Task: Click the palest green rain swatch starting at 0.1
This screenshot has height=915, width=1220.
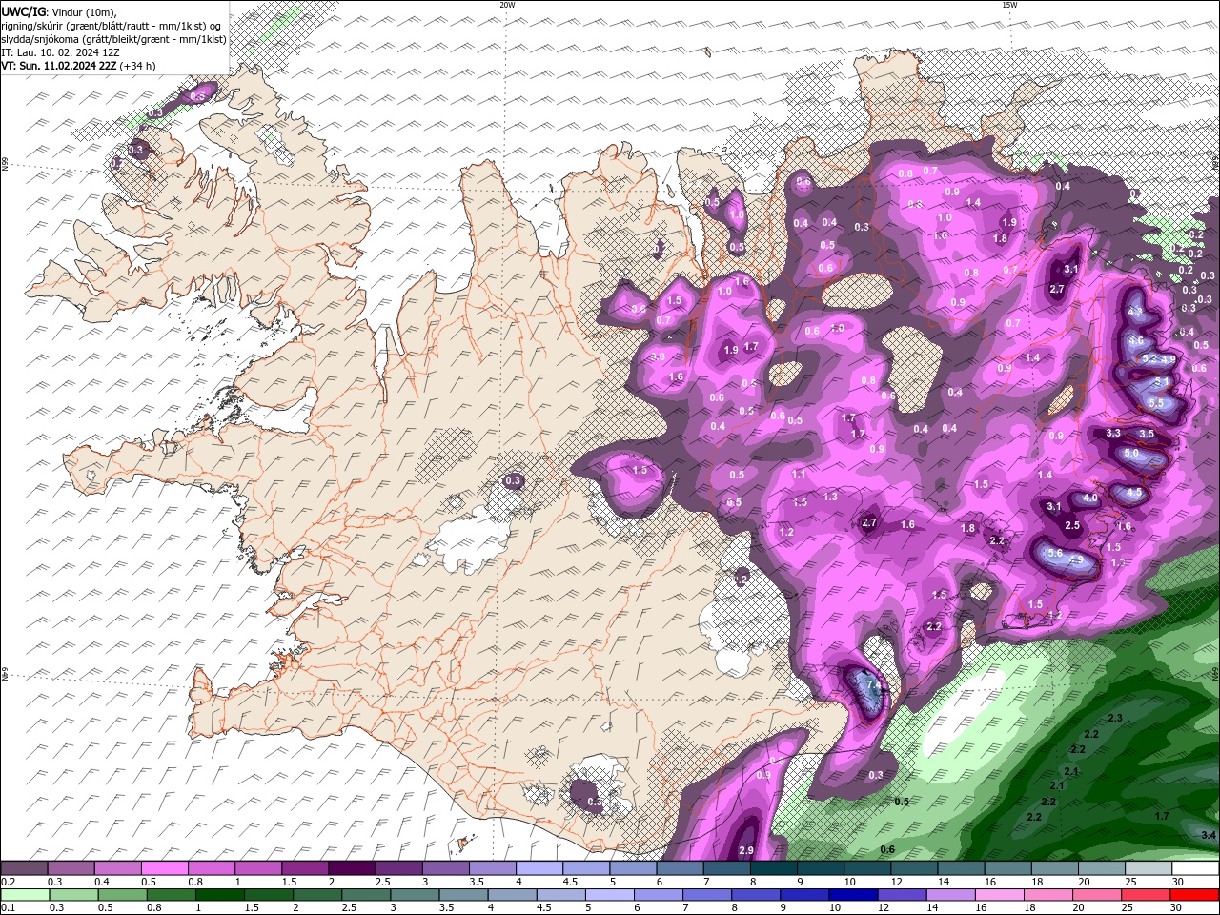Action: pyautogui.click(x=25, y=895)
